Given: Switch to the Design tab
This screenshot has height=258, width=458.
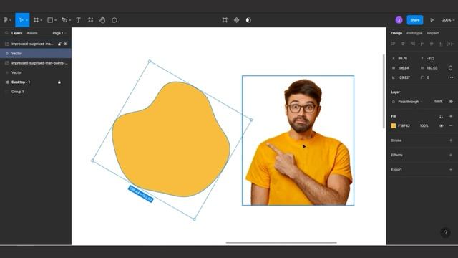Looking at the screenshot, I should point(396,33).
